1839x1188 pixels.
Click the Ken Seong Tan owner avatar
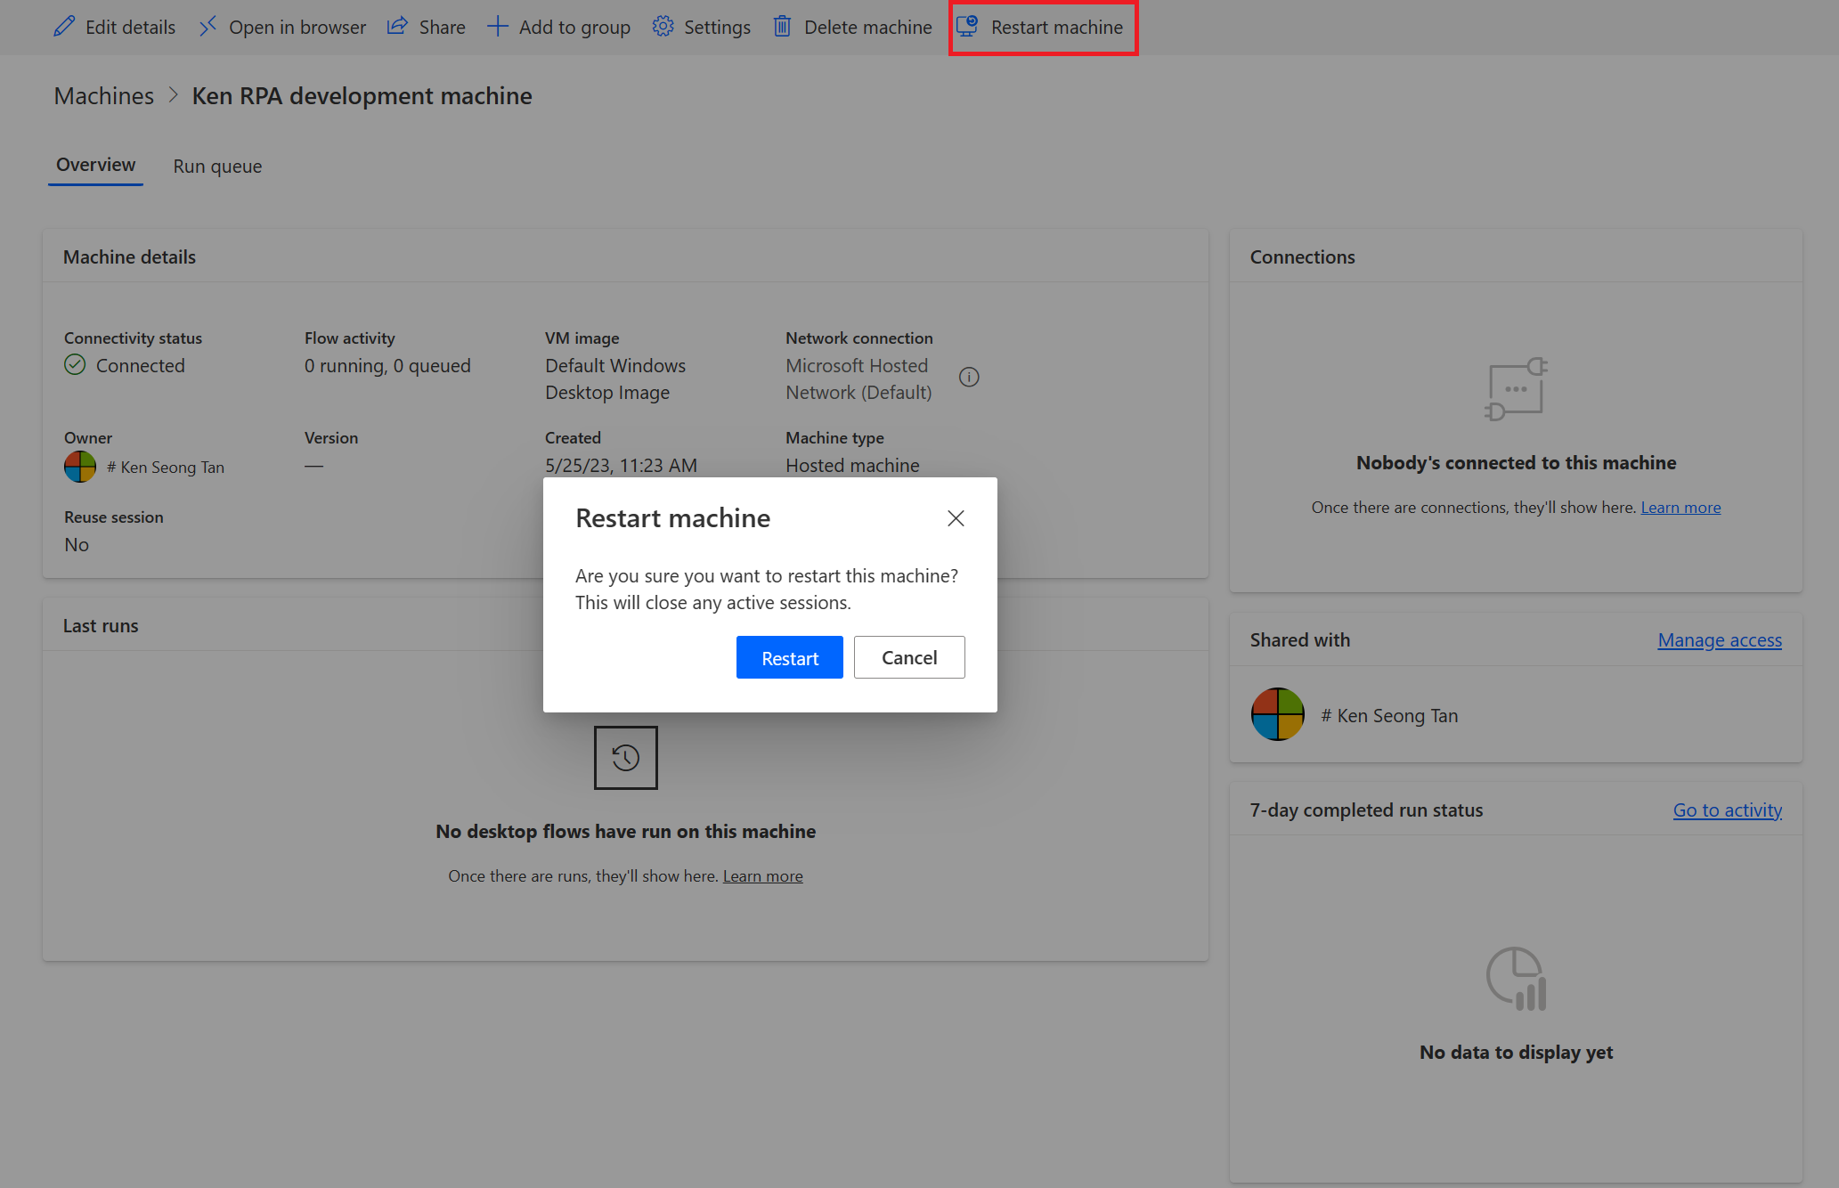(x=80, y=465)
